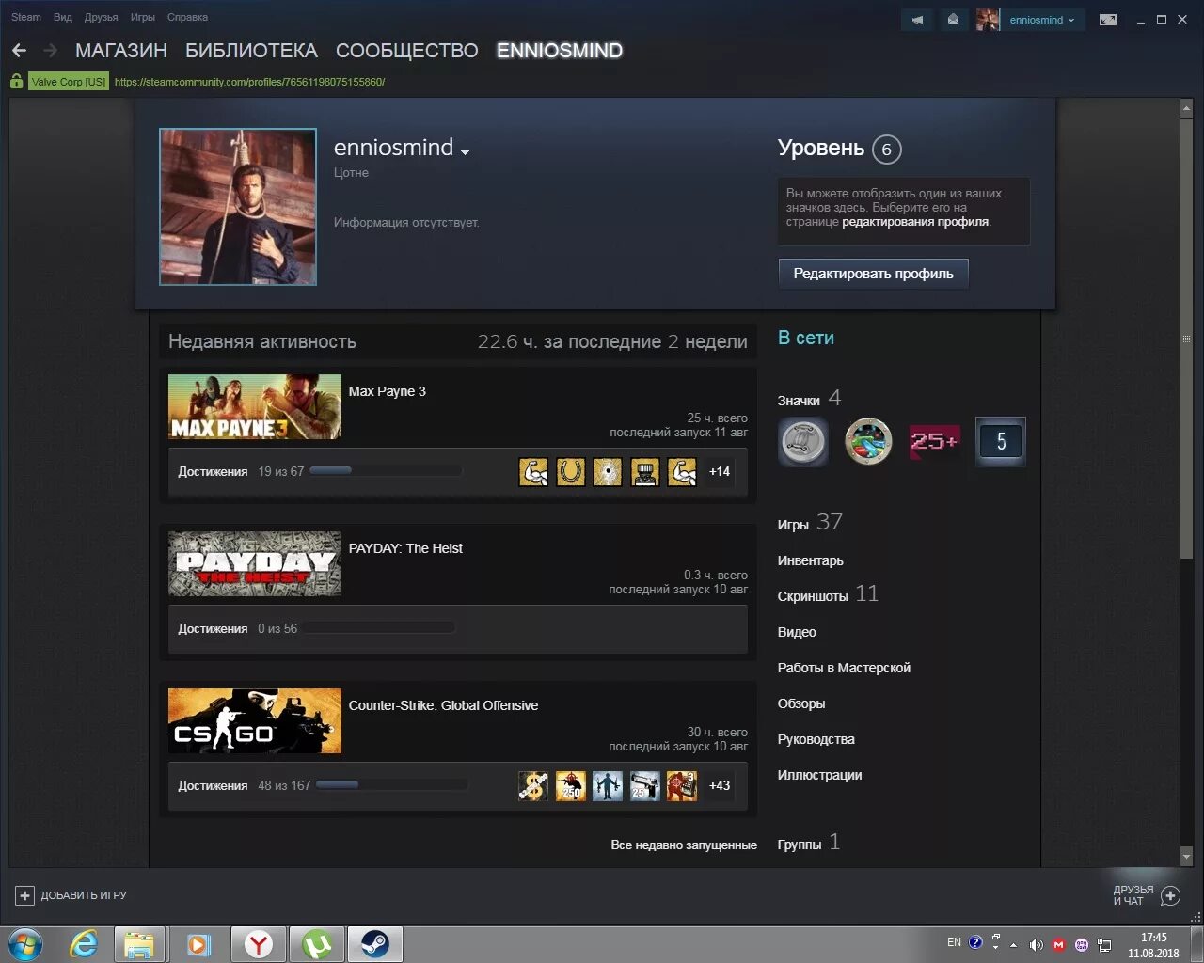The height and width of the screenshot is (963, 1204).
Task: Open friends and chat plus icon
Action: [x=1170, y=895]
